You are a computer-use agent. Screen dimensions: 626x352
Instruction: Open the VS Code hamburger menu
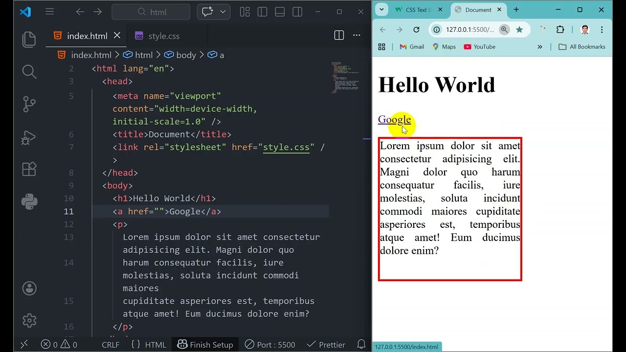[x=50, y=12]
